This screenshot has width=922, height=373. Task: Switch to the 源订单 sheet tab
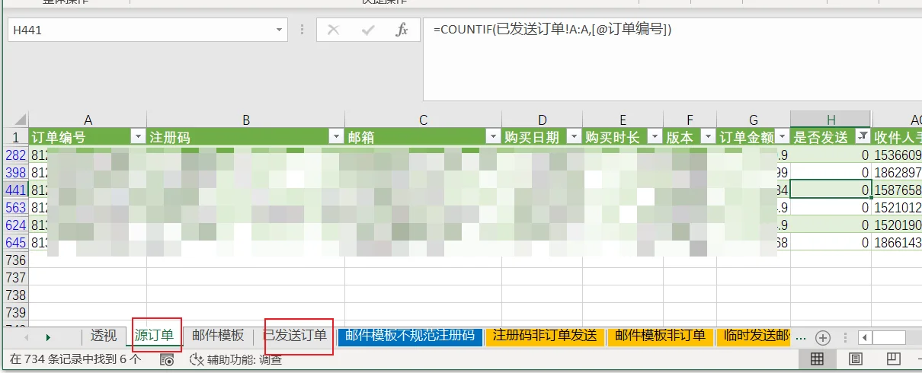[154, 336]
